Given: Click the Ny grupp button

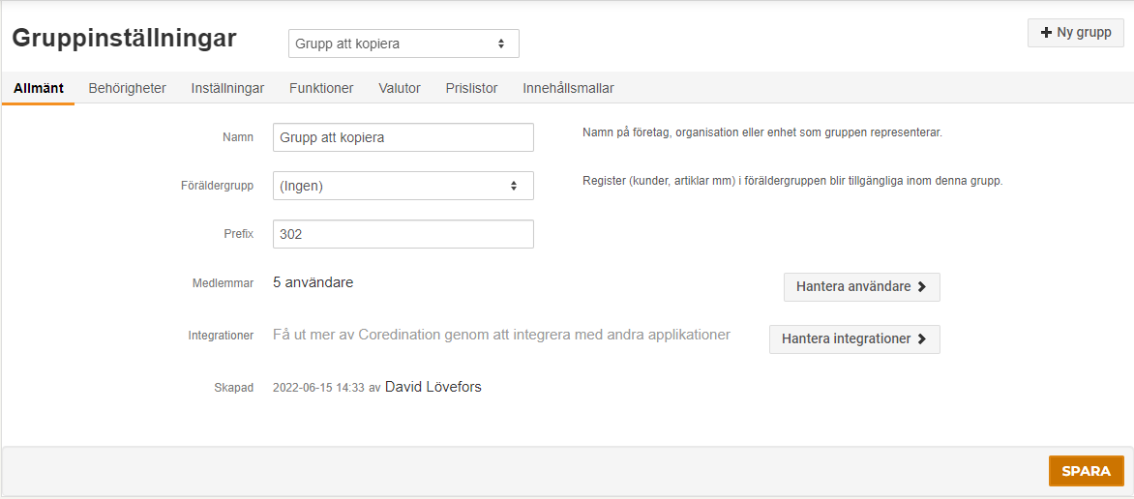Looking at the screenshot, I should click(x=1075, y=33).
